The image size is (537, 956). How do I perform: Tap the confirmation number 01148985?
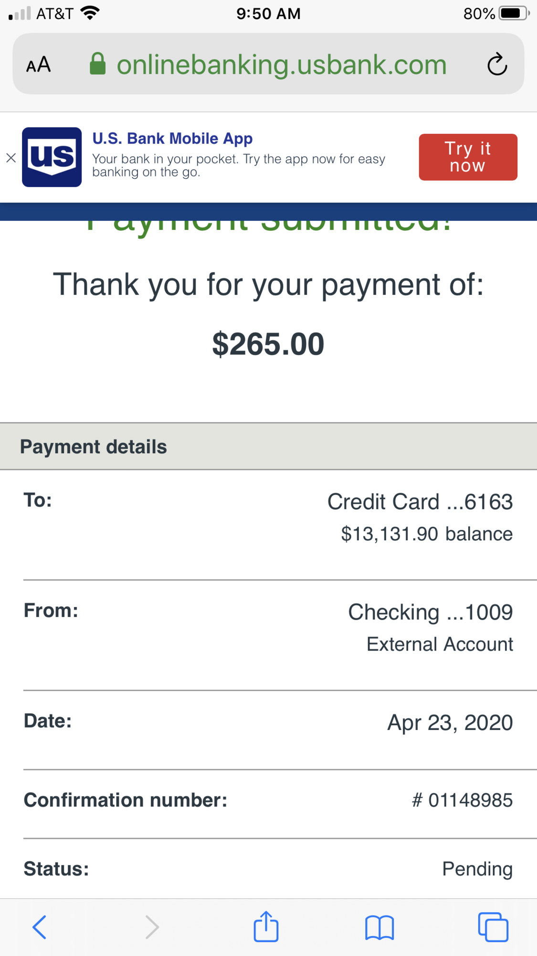coord(462,800)
